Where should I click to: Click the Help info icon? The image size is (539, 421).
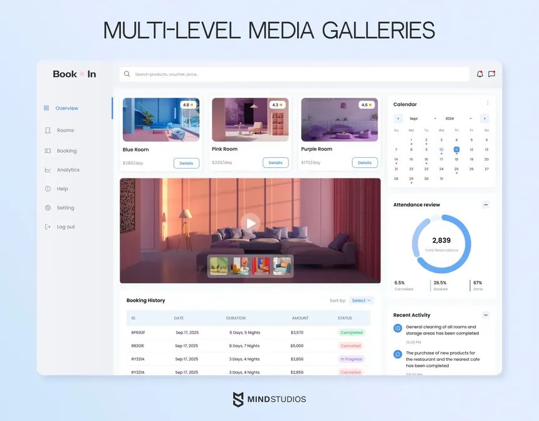pos(48,189)
